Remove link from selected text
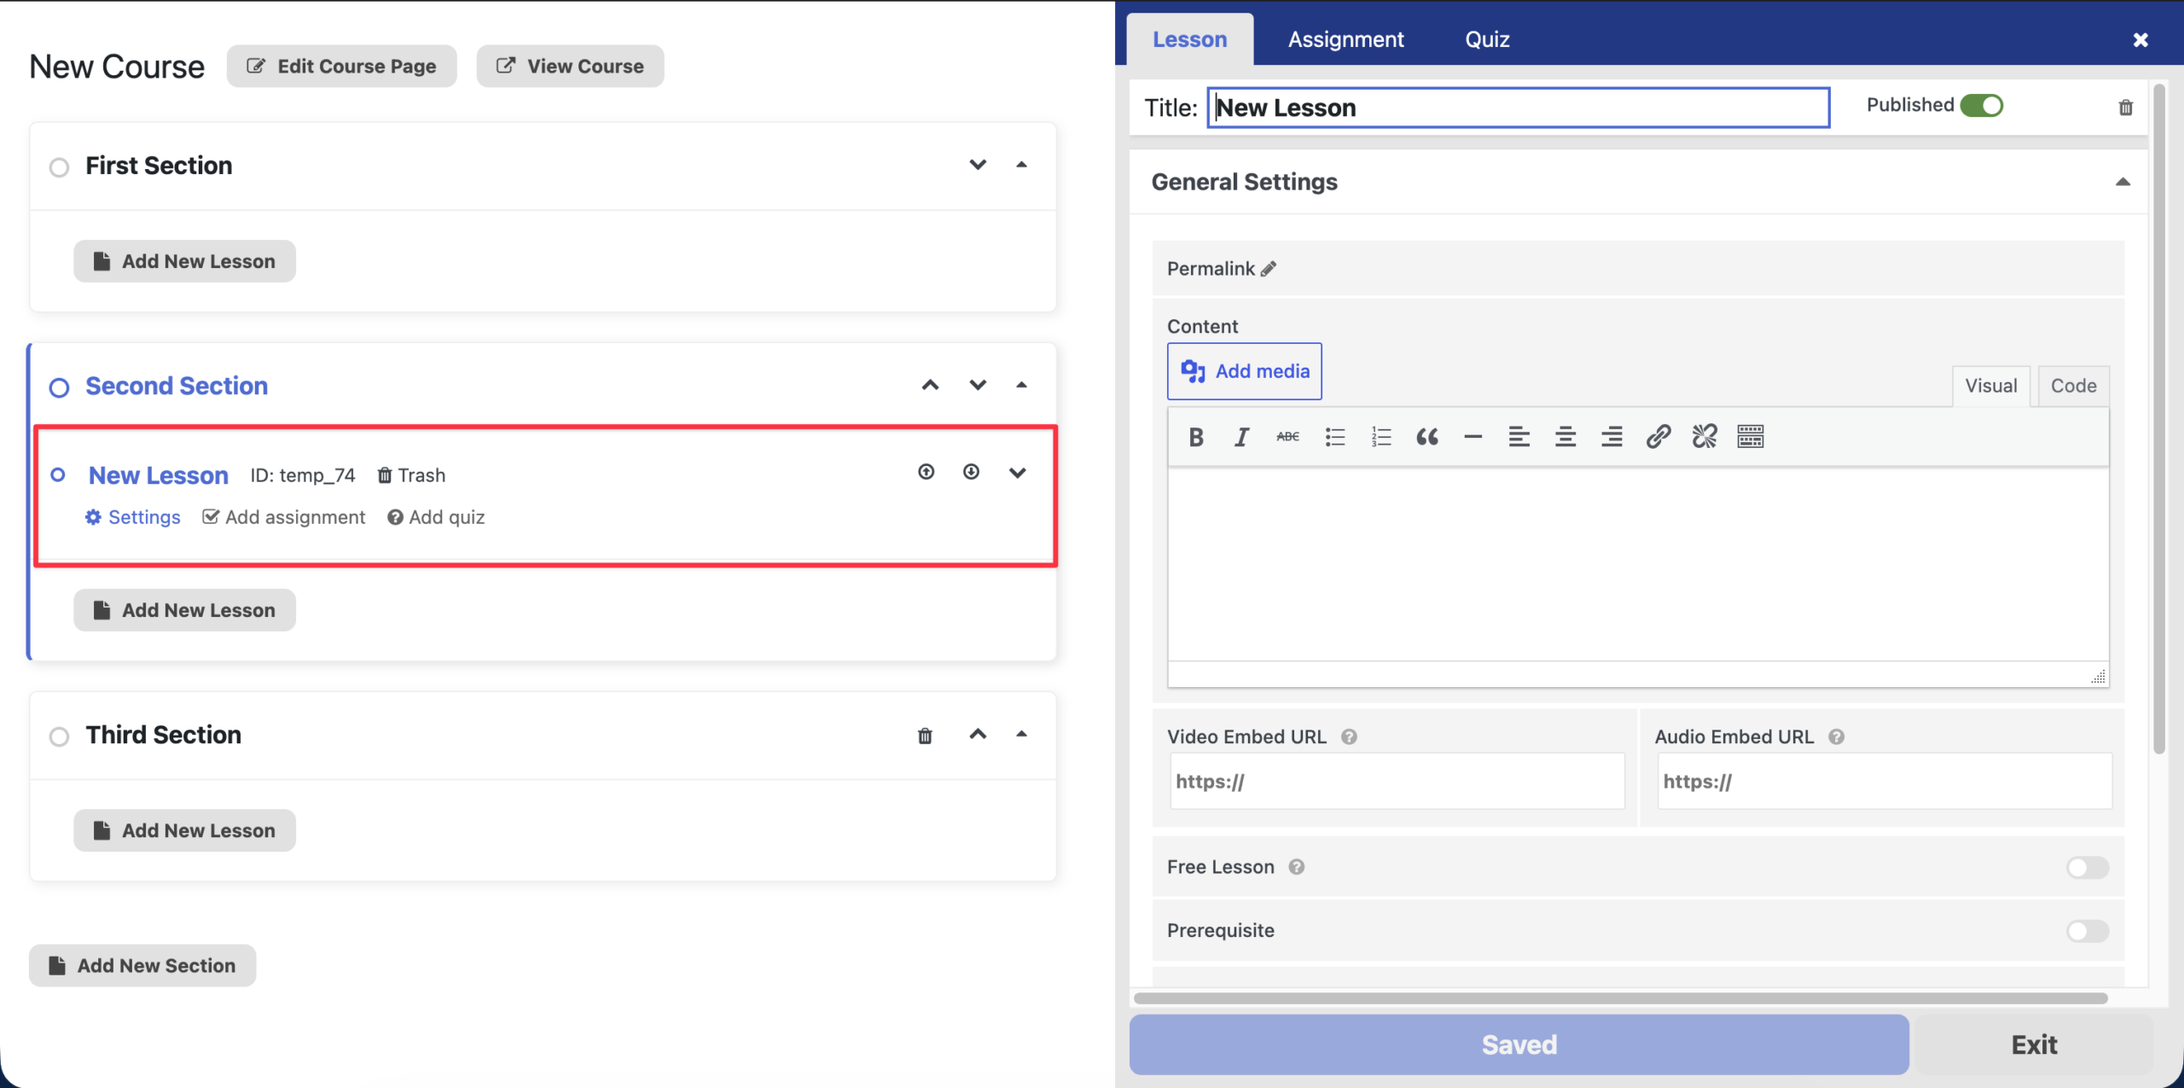2184x1088 pixels. pos(1705,437)
